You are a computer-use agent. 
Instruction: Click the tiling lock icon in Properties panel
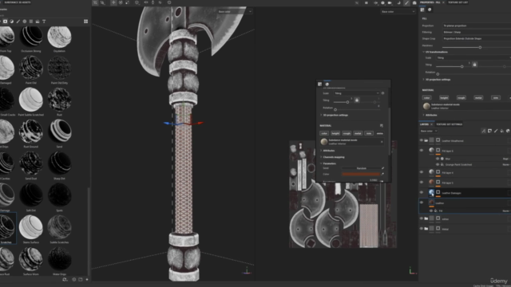[x=474, y=65]
